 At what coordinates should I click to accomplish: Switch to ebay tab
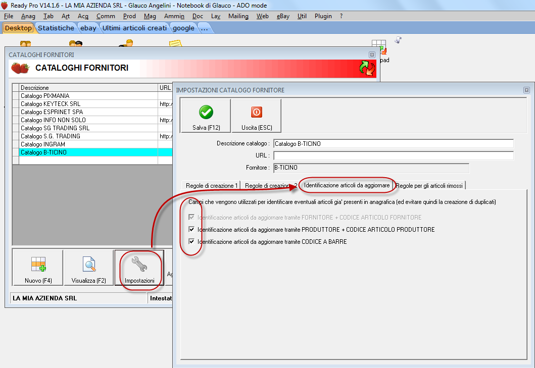(88, 28)
